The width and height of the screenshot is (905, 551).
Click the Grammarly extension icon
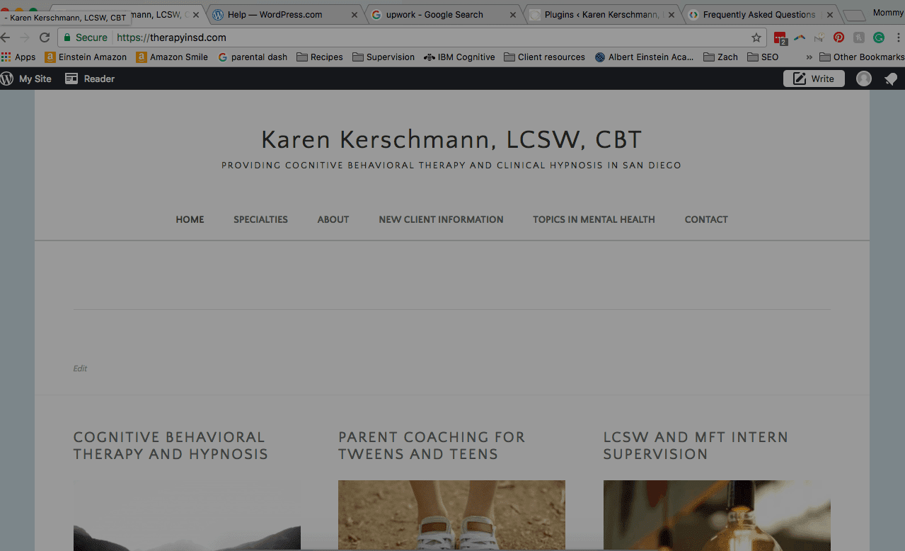click(x=879, y=37)
